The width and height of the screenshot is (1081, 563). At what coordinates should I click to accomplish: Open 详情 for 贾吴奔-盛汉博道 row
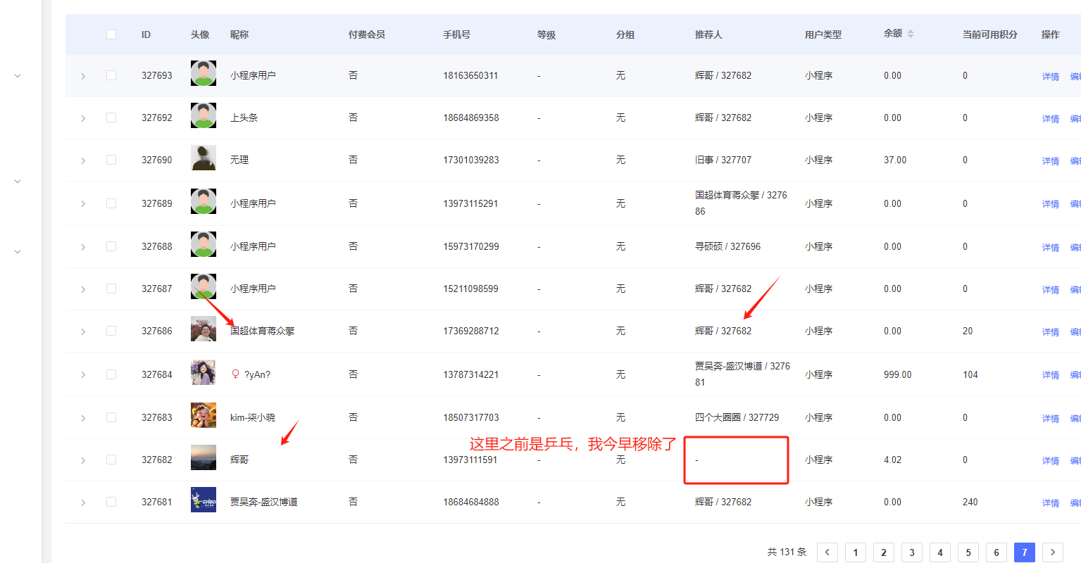point(1050,503)
